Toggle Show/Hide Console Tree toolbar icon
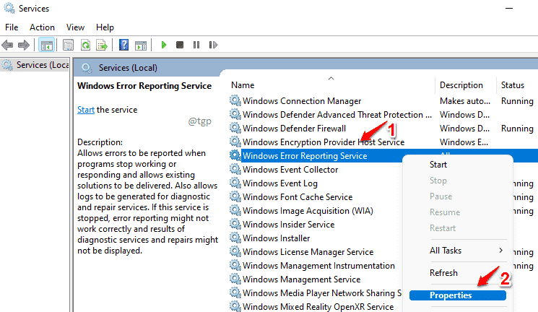 click(x=47, y=45)
